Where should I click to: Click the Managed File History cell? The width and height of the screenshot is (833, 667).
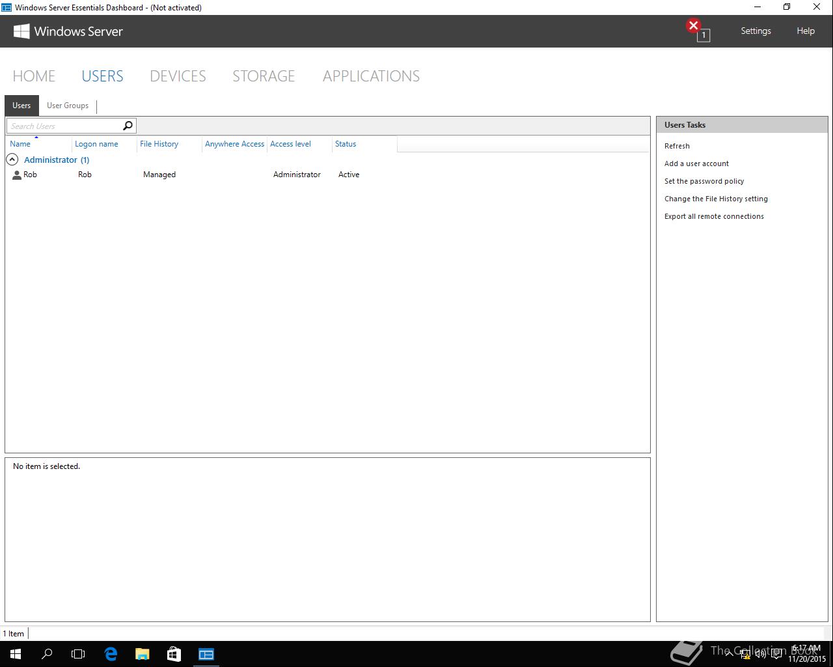pos(159,175)
